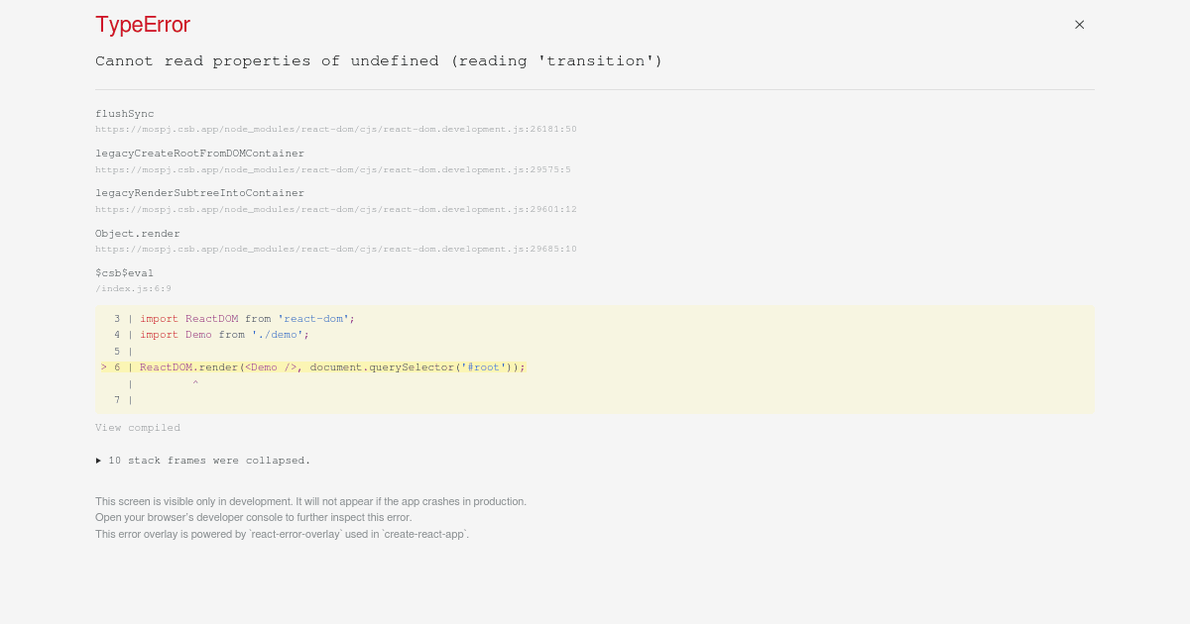Screen dimensions: 1190x624
Task: Expand the 10 collapsed stack frames
Action: 203,461
